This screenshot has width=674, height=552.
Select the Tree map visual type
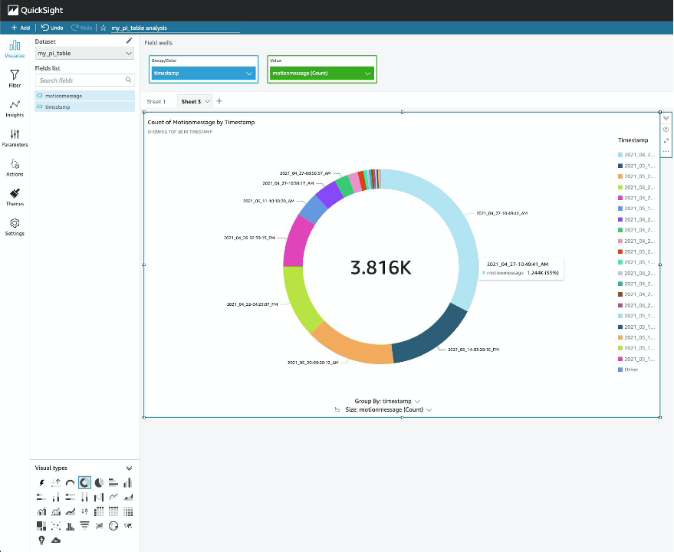[41, 526]
